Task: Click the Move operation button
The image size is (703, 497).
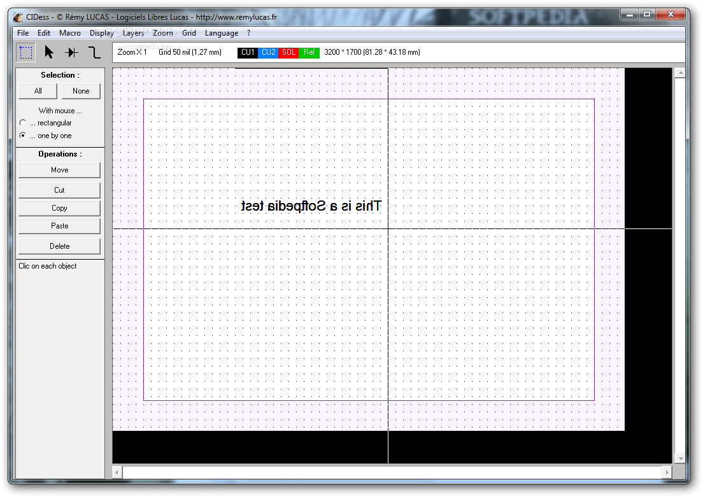Action: click(x=60, y=170)
